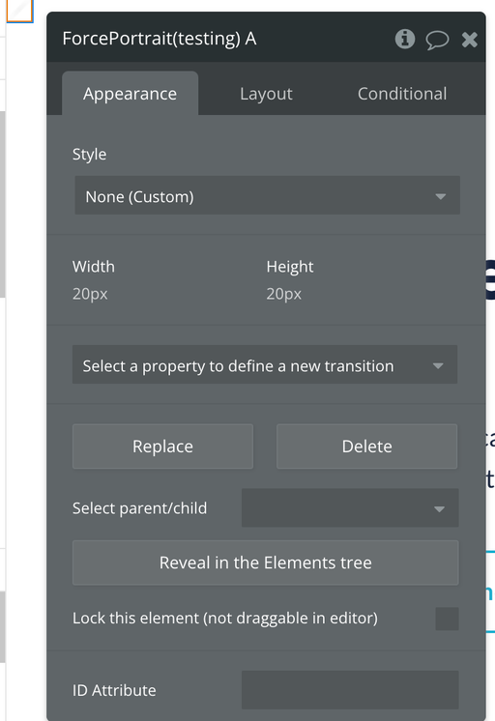Click the Replace button
Viewport: 495px width, 721px height.
point(162,446)
